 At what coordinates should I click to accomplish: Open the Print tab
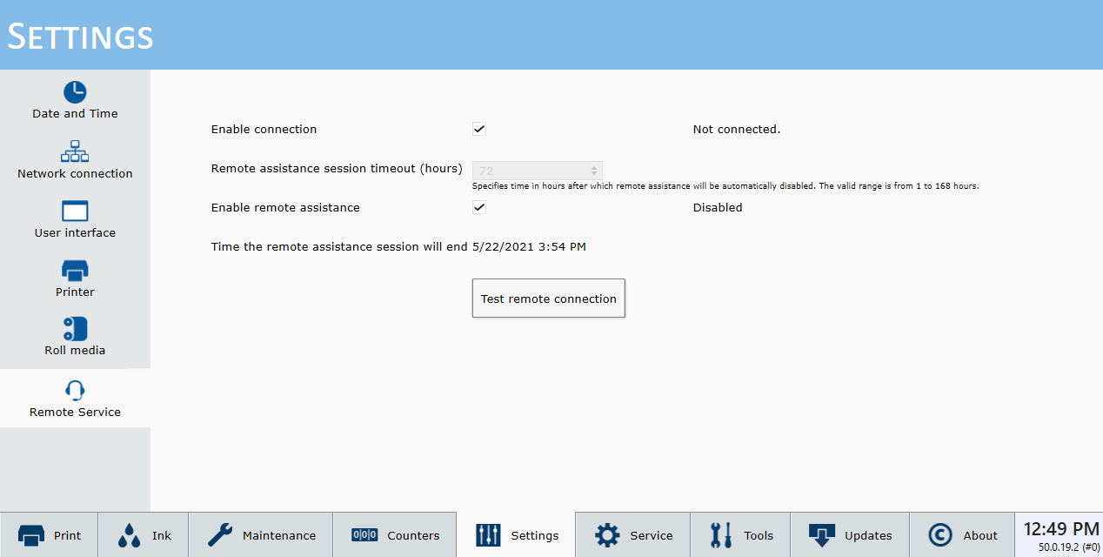tap(49, 535)
